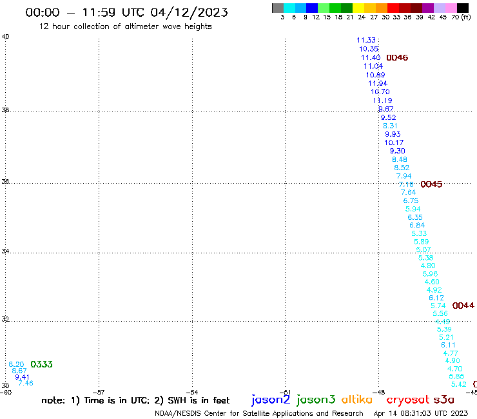Click the bright red legend swatch

pos(393,8)
